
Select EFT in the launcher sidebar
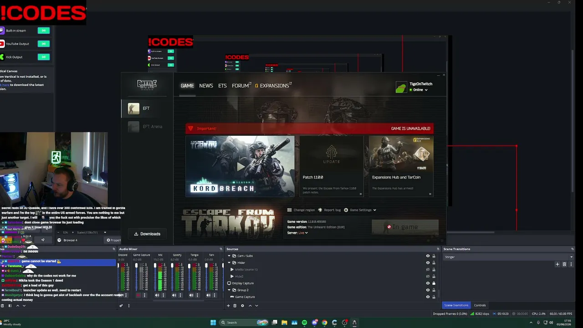[x=147, y=108]
